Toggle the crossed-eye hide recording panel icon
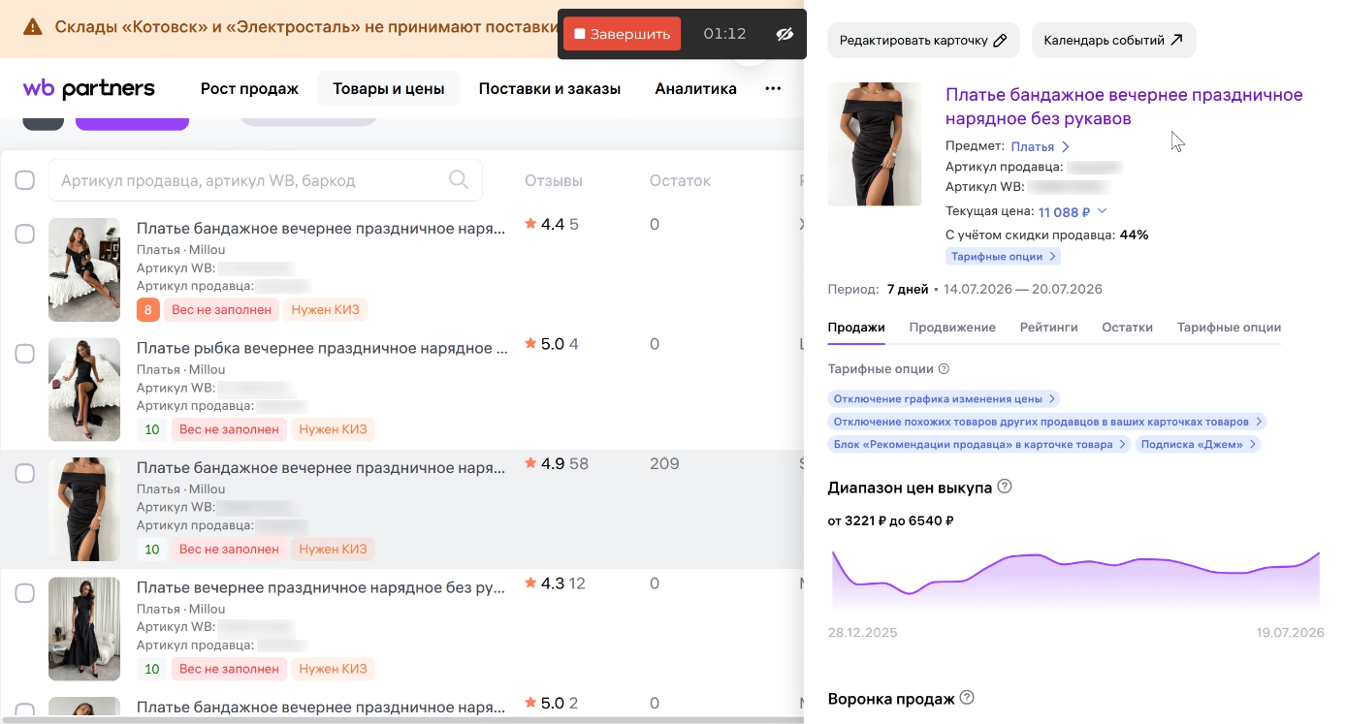The image size is (1346, 724). pyautogui.click(x=785, y=34)
